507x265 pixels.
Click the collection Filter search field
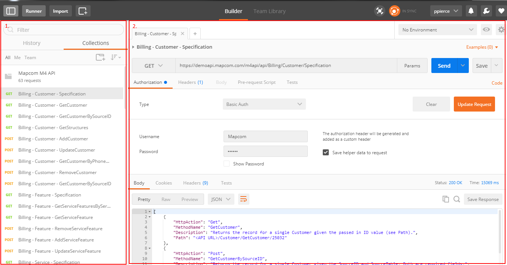pos(64,30)
